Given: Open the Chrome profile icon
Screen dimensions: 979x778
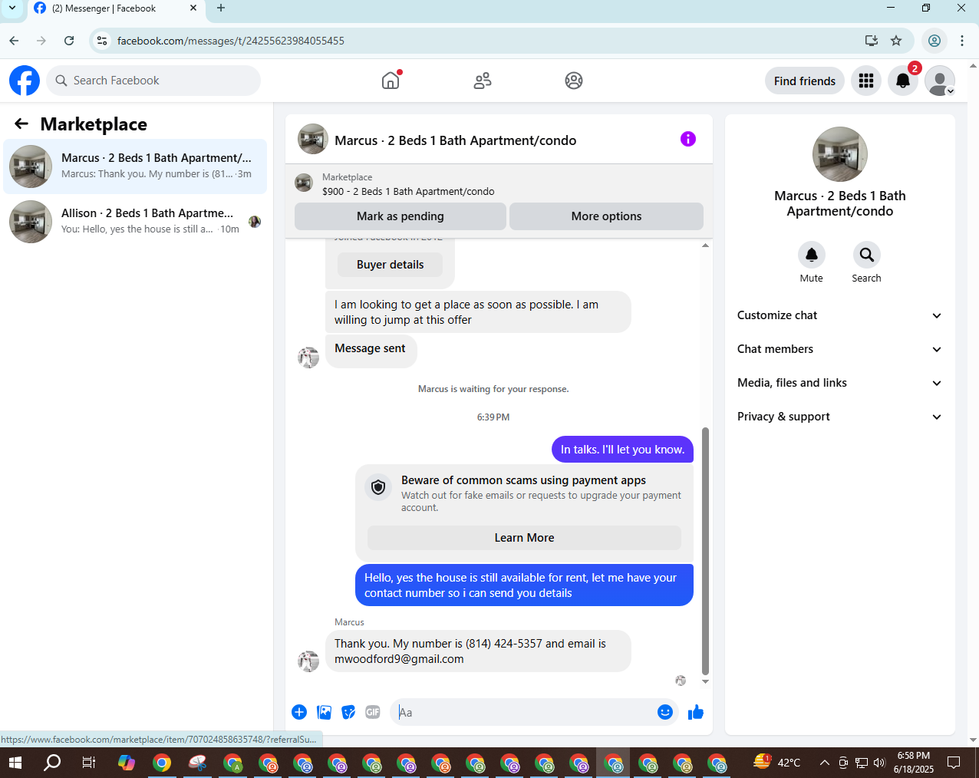Looking at the screenshot, I should pos(934,41).
